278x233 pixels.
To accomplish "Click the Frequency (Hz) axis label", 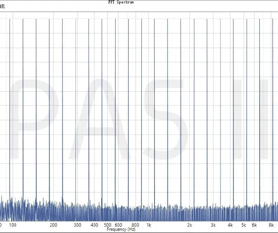I will point(122,229).
